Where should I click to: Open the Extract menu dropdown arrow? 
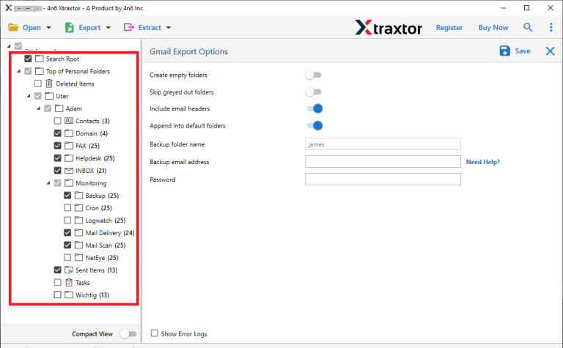pyautogui.click(x=169, y=28)
